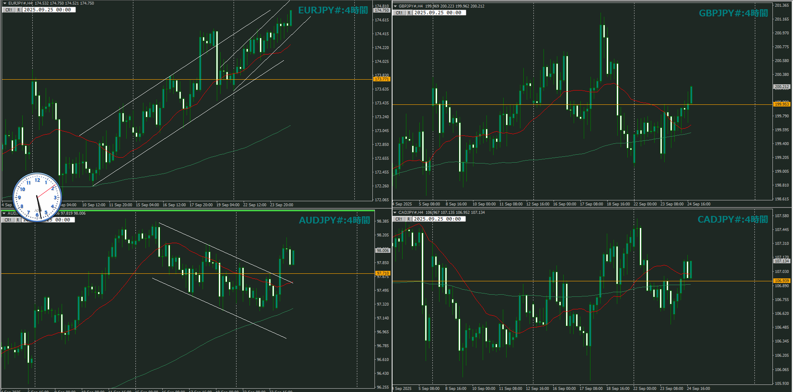Expand the EURJPY chart dropdown triangle
Image resolution: width=793 pixels, height=392 pixels.
point(5,3)
